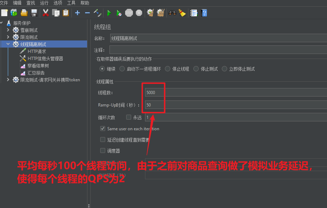
Task: Open the Function Helper dialog icon
Action: 193,12
